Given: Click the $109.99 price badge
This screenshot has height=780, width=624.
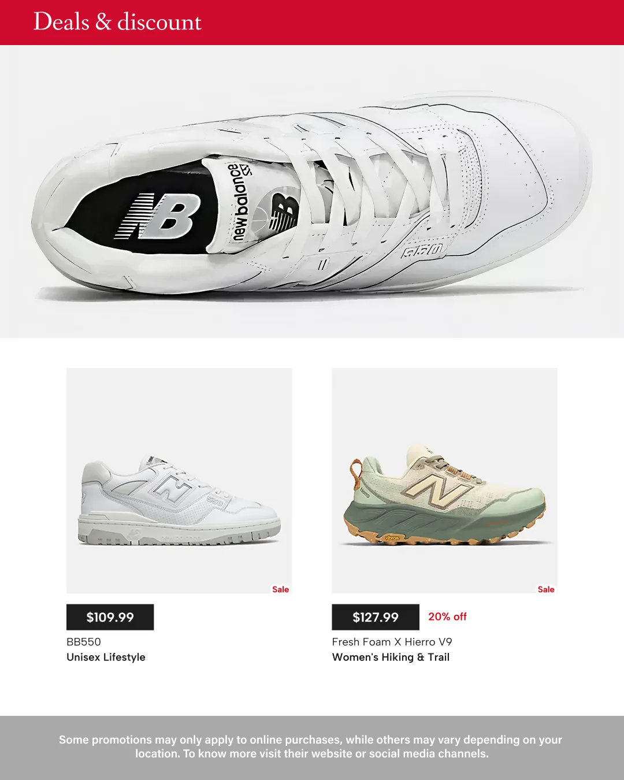Looking at the screenshot, I should 110,617.
